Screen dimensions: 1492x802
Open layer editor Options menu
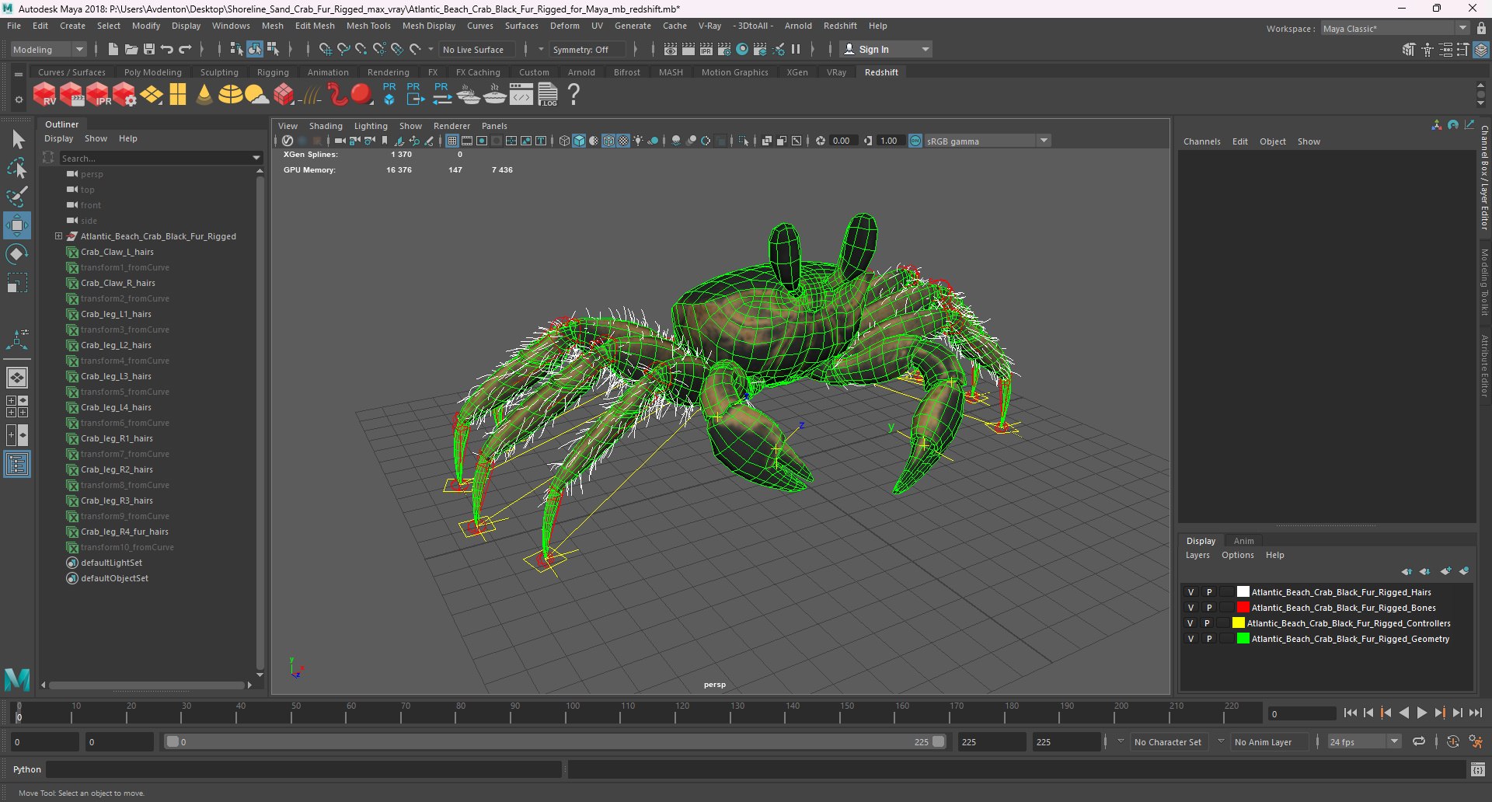pos(1237,555)
